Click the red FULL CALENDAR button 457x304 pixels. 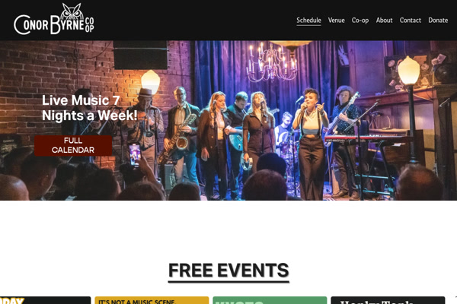[73, 145]
